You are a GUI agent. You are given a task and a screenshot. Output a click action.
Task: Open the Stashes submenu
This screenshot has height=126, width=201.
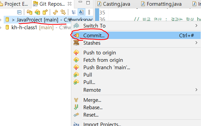136,43
